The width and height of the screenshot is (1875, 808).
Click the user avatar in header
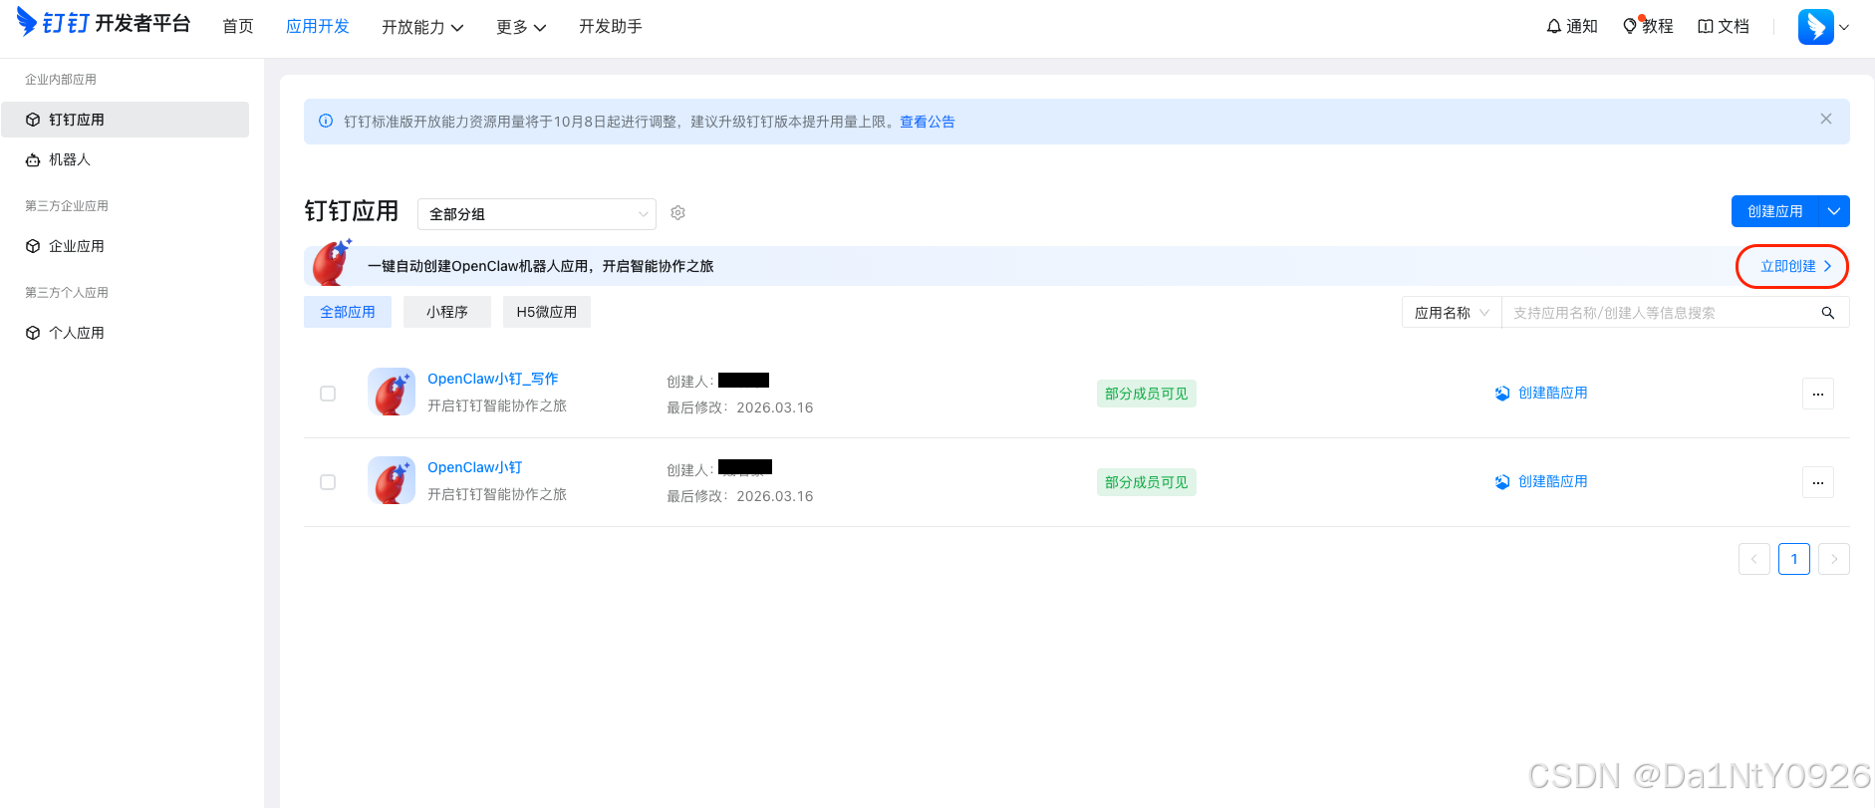tap(1815, 27)
